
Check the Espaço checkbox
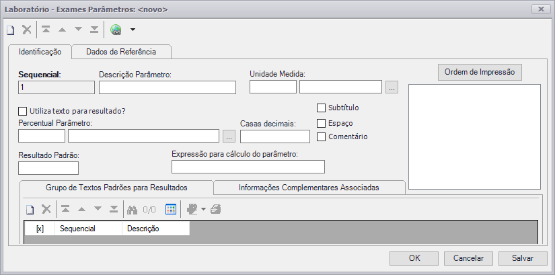point(321,124)
